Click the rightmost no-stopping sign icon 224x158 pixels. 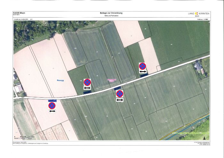142,66
